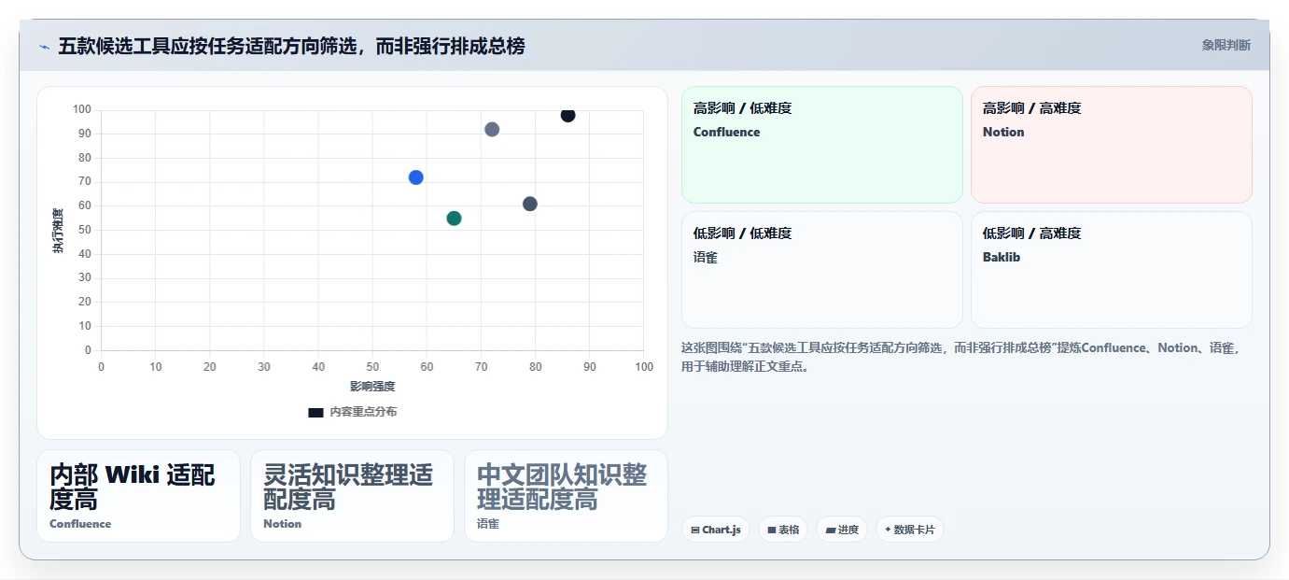Click the 象限判断 tag in the header
This screenshot has height=580, width=1289.
(1226, 45)
